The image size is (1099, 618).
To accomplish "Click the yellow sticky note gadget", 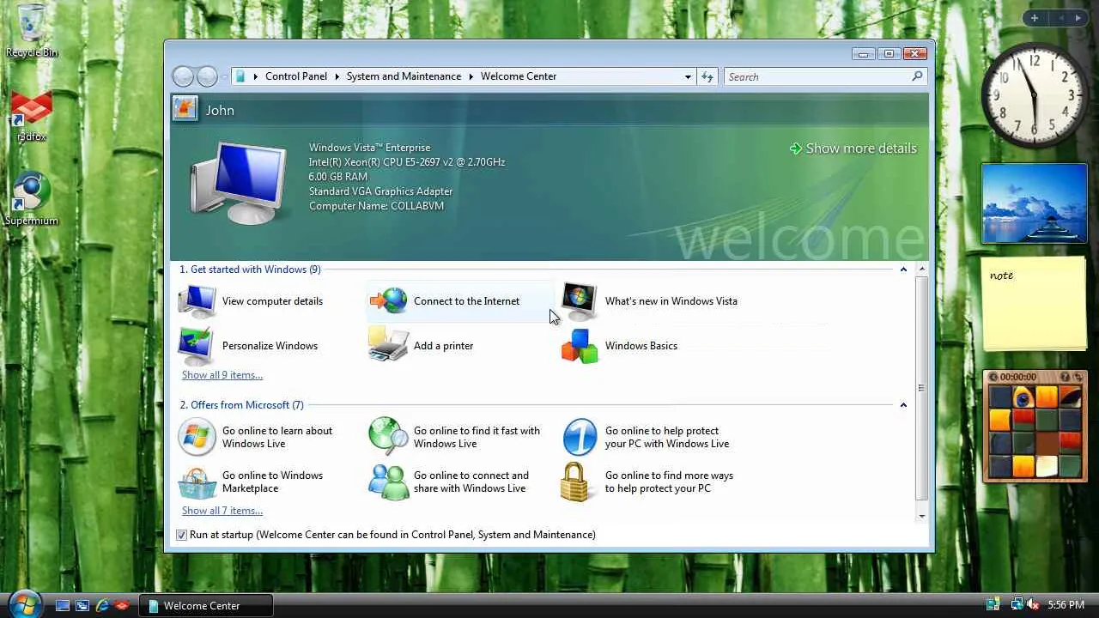I will click(x=1035, y=304).
